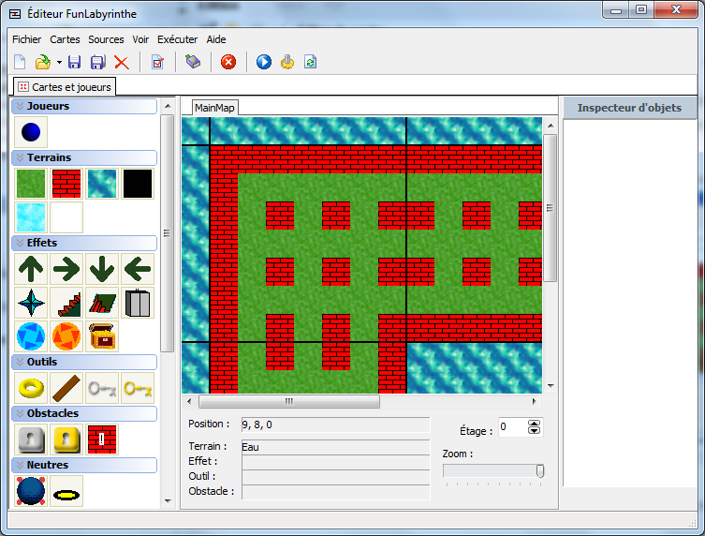Save the current file
Image resolution: width=705 pixels, height=536 pixels.
pos(75,62)
